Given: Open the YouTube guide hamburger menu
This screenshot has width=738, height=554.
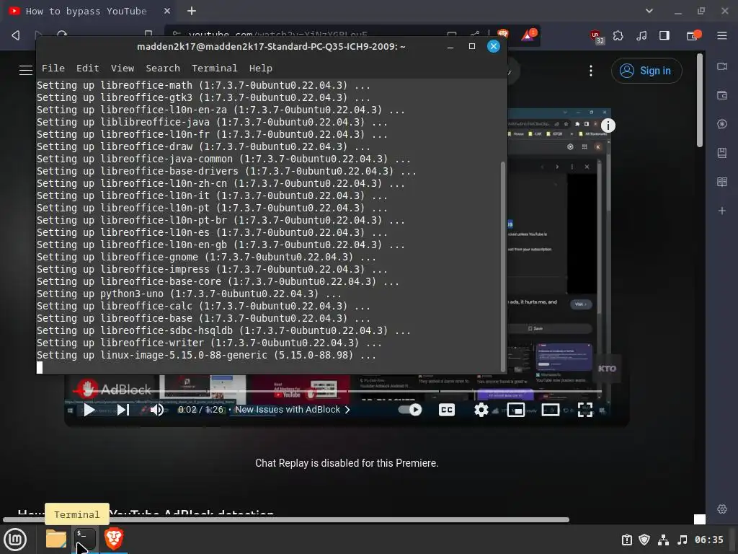Looking at the screenshot, I should [x=26, y=70].
